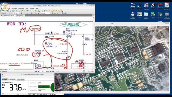Image resolution: width=172 pixels, height=97 pixels.
Task: Launch the green S desktop shortcut
Action: pyautogui.click(x=153, y=15)
